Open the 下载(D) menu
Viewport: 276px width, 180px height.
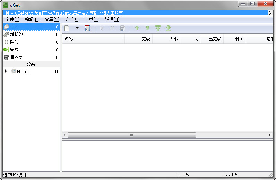[92, 19]
